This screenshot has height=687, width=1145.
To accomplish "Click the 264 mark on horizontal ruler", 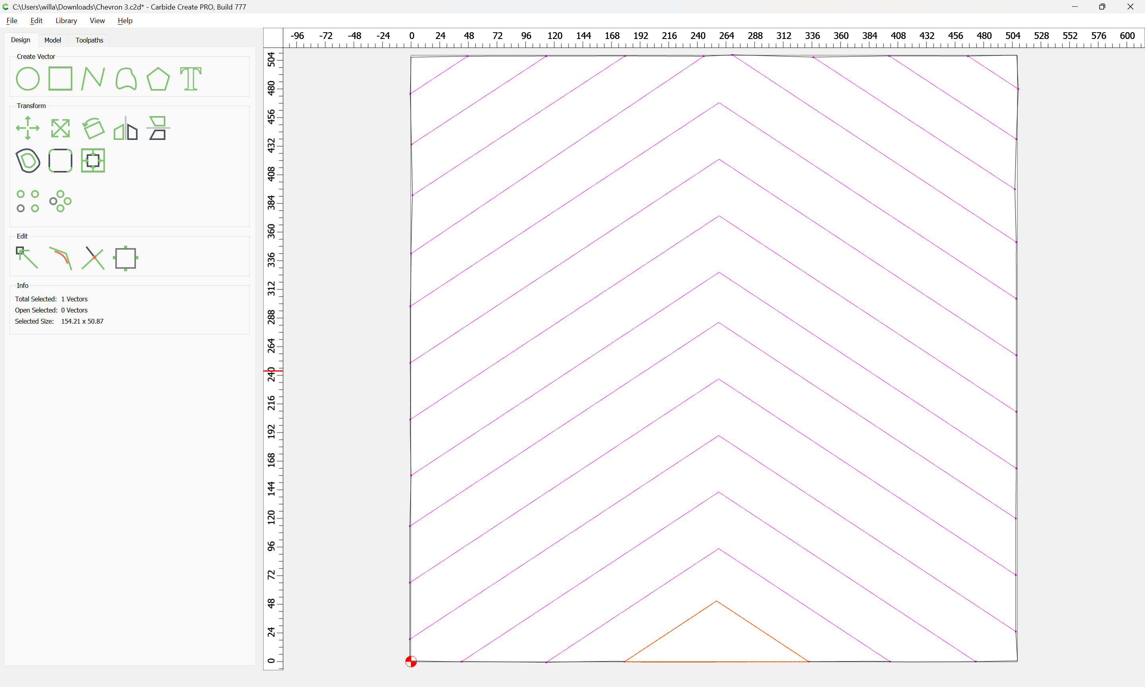I will [726, 36].
